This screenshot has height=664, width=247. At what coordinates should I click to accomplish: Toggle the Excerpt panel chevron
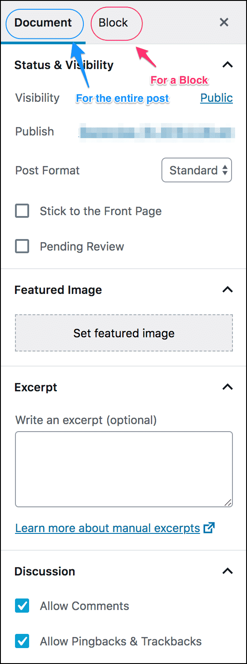[x=227, y=387]
